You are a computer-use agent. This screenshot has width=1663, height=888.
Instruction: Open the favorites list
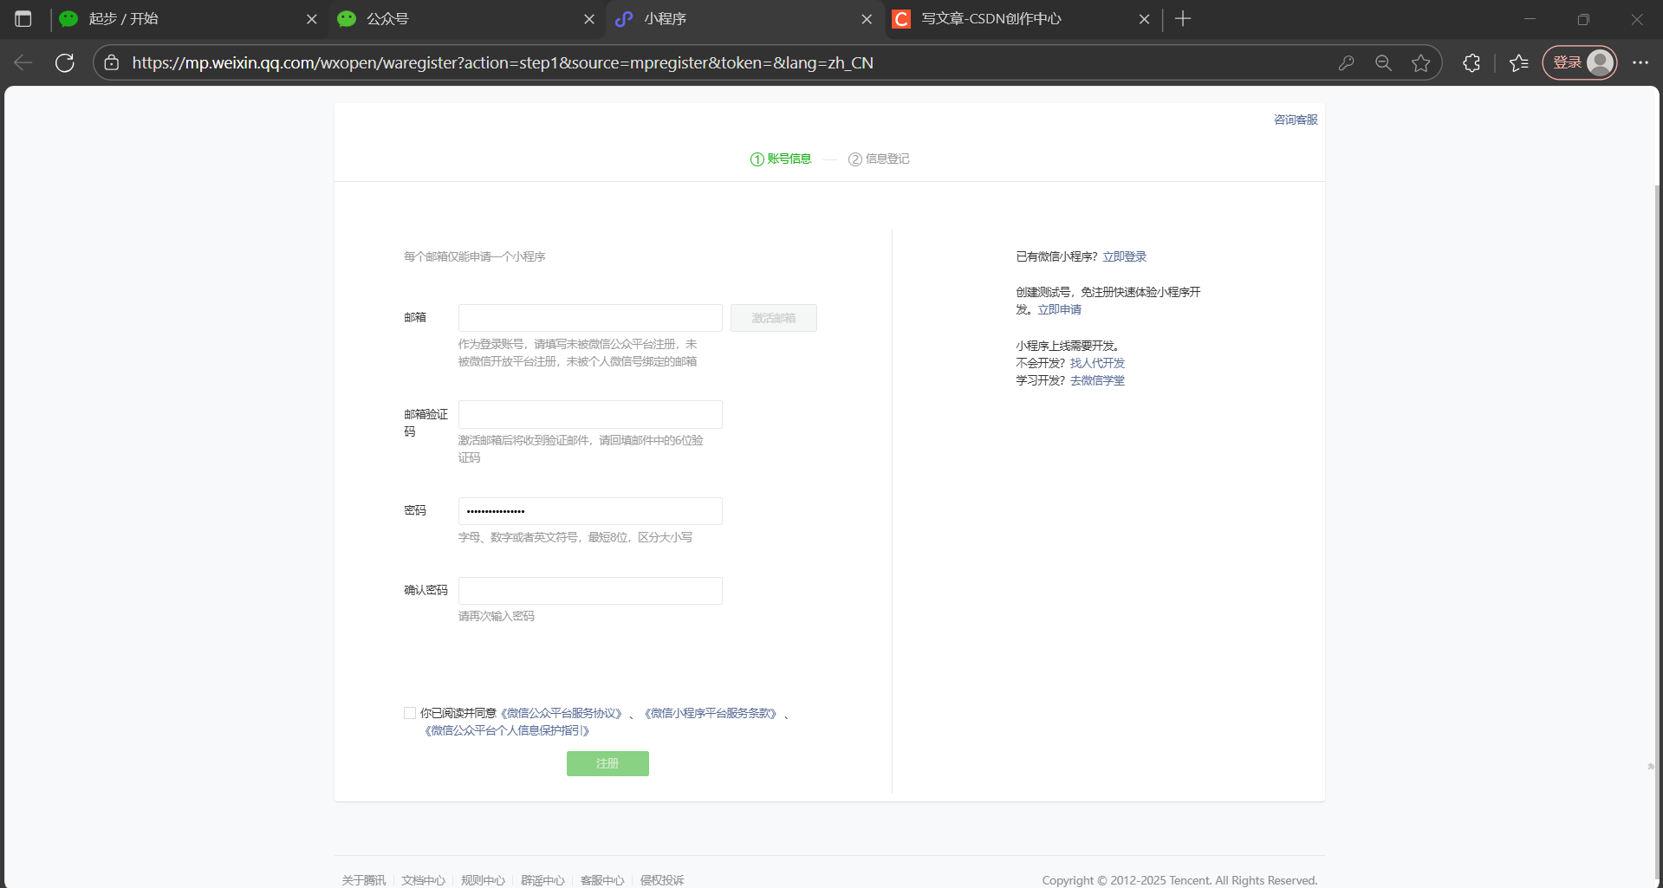coord(1519,62)
